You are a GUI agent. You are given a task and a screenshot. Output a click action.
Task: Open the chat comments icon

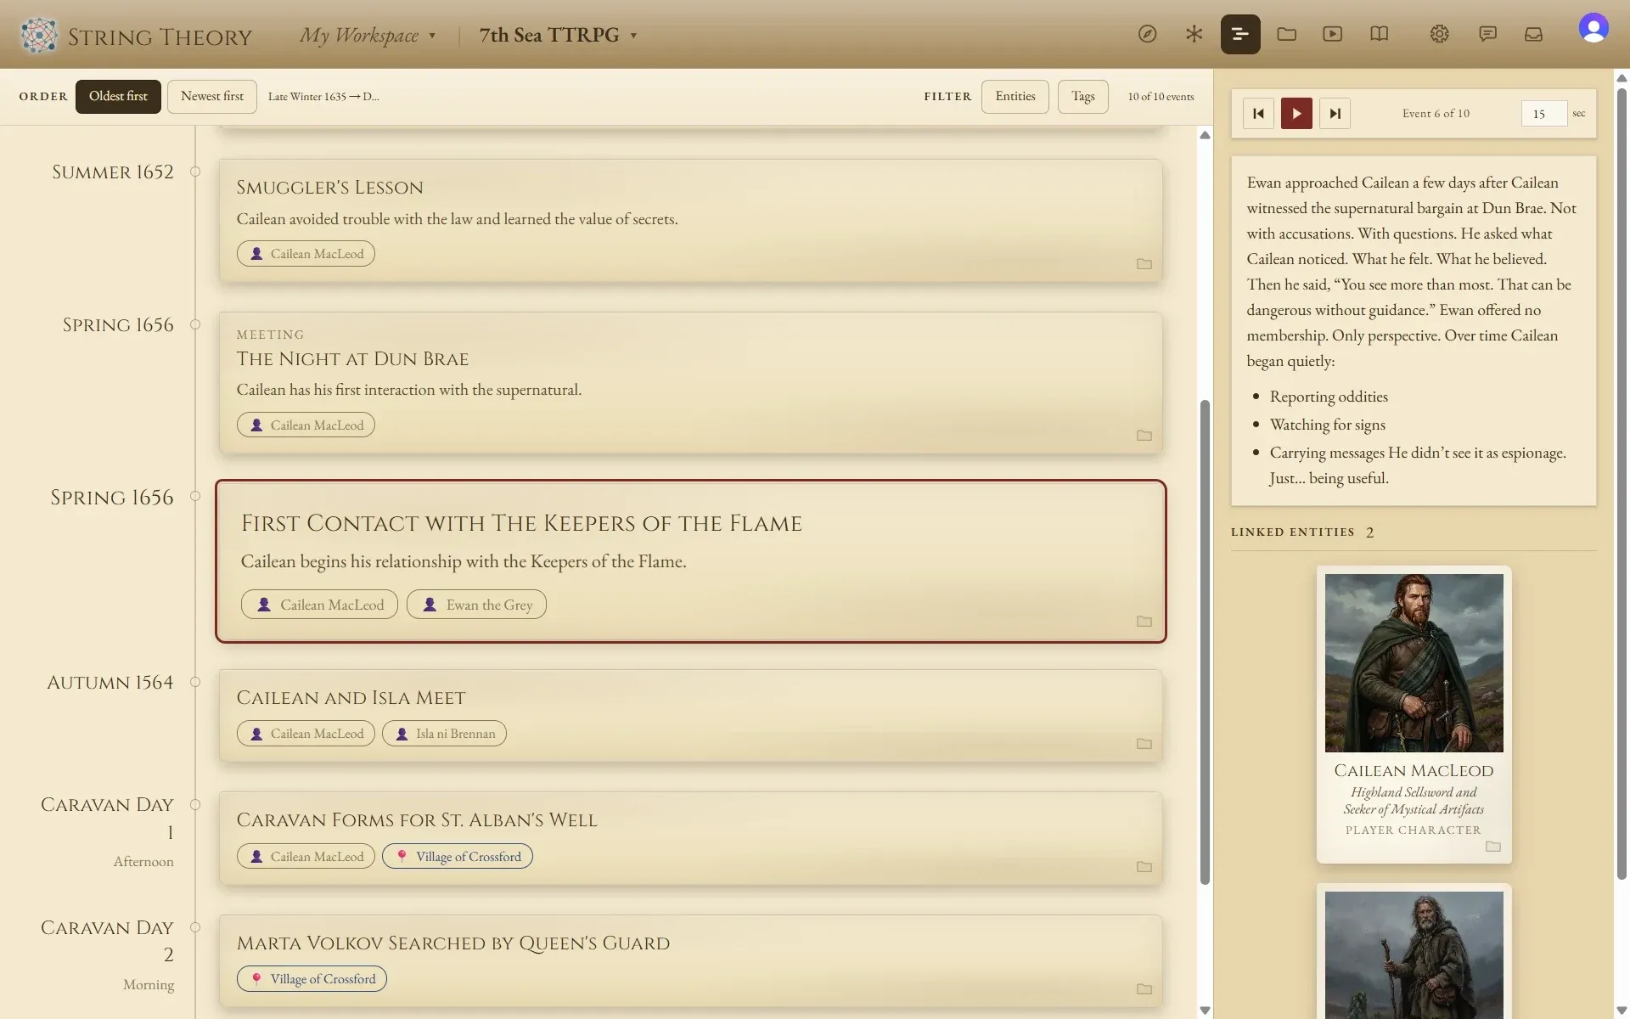point(1487,34)
